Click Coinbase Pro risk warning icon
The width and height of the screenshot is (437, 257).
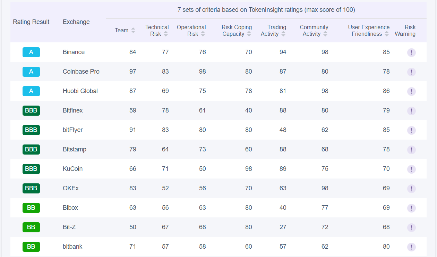tap(411, 72)
